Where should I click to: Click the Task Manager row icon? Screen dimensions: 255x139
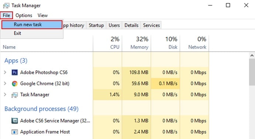pos(15,95)
